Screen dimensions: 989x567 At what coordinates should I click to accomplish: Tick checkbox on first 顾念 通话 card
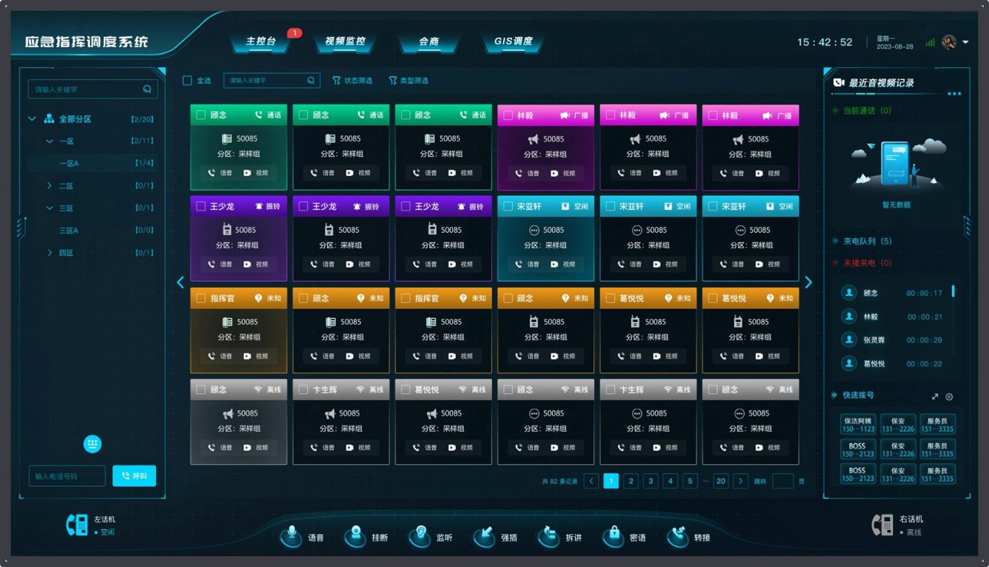click(x=201, y=115)
